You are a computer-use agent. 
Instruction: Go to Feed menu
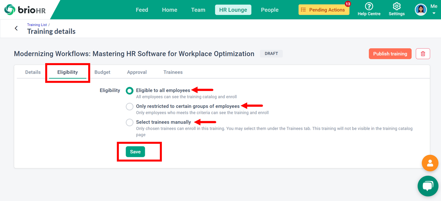142,10
